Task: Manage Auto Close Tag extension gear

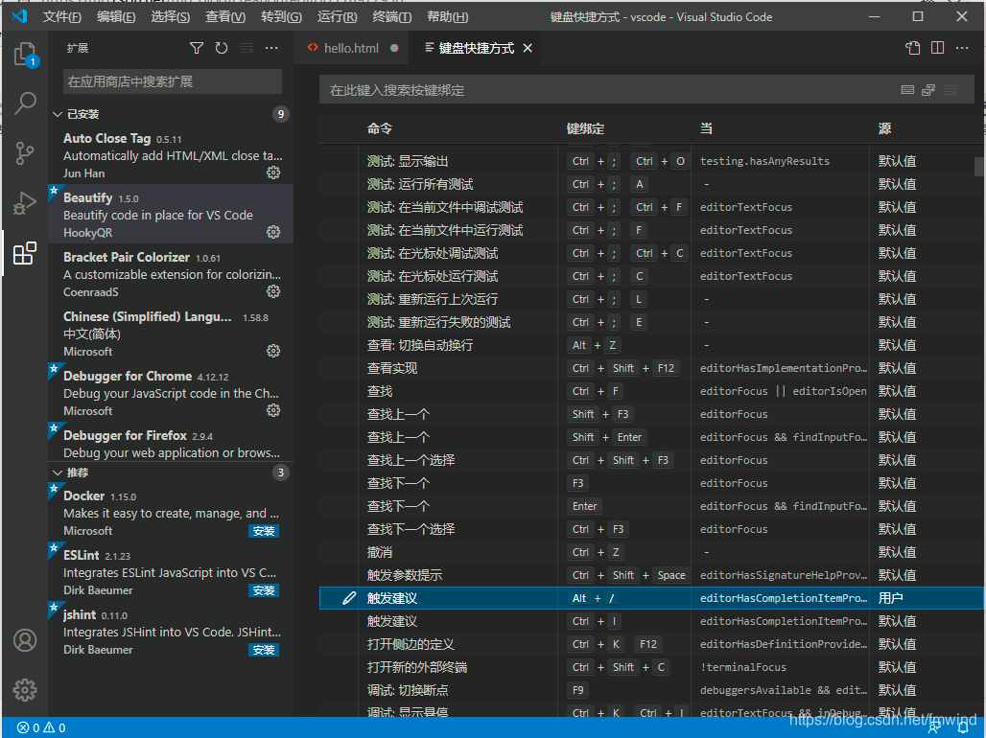Action: (273, 173)
